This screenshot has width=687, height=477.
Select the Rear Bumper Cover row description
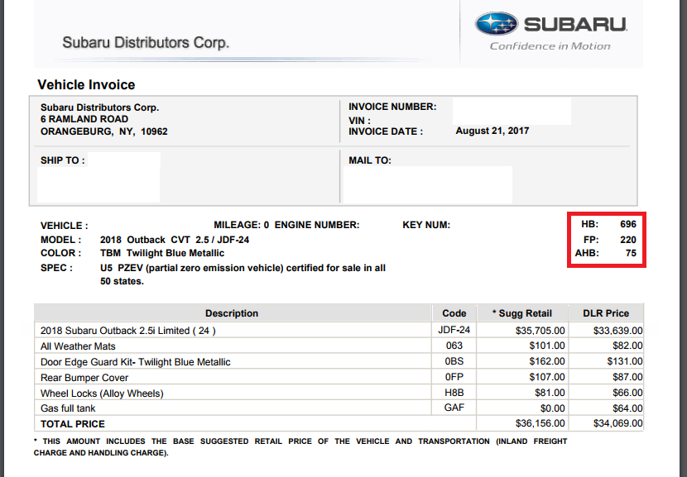tap(84, 378)
